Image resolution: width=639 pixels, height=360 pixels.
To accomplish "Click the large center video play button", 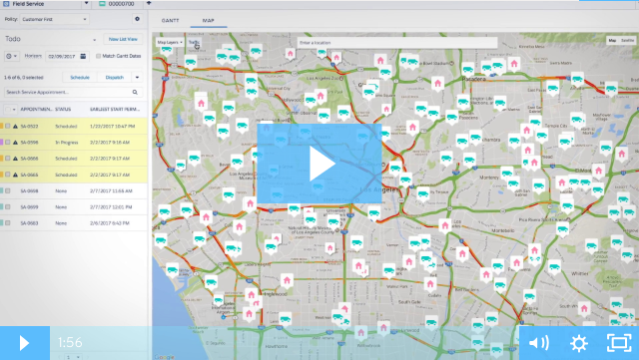I will (x=319, y=164).
